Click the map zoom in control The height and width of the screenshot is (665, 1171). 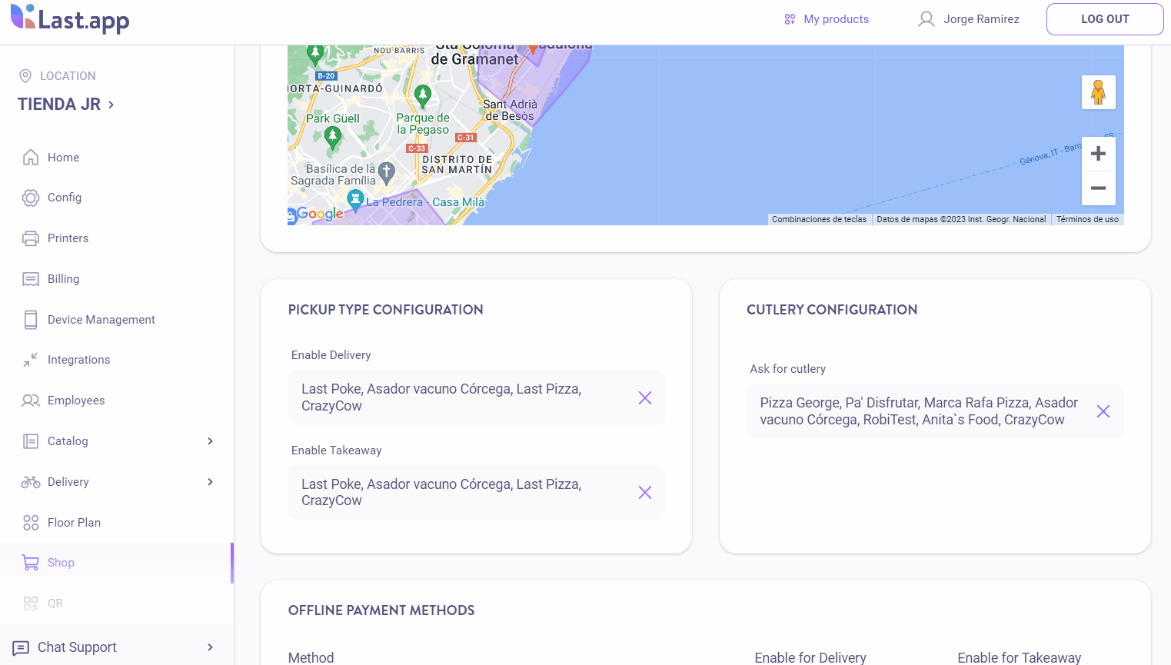[x=1098, y=153]
